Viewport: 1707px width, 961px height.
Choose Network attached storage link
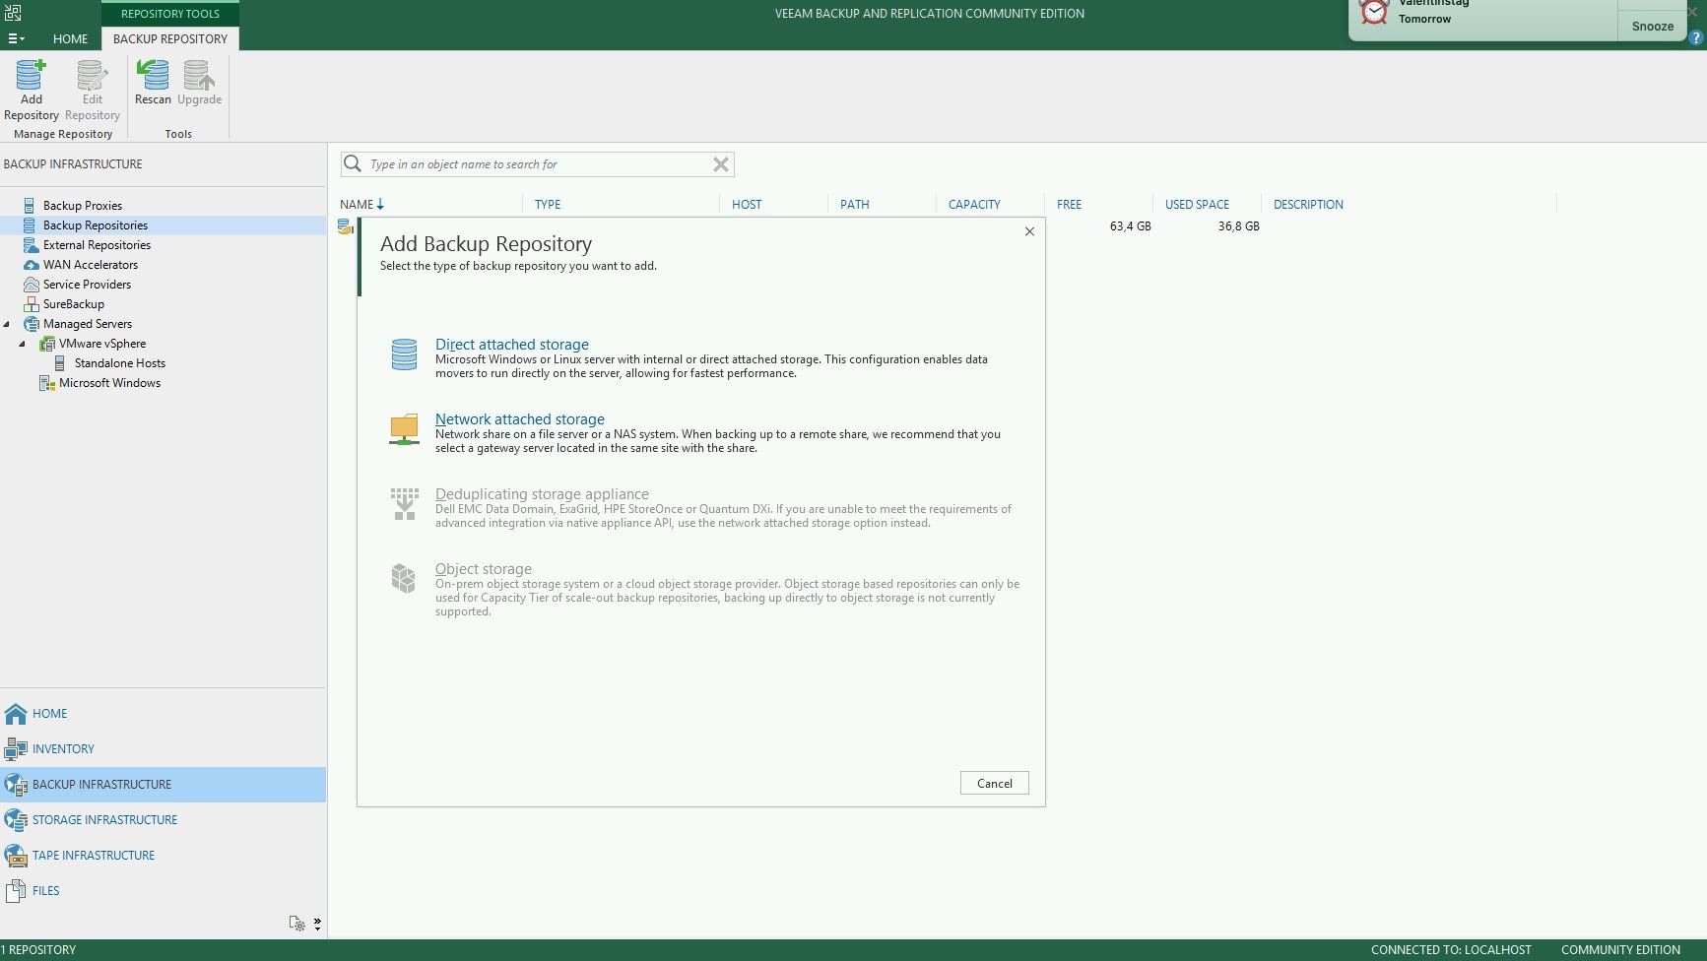pos(520,419)
